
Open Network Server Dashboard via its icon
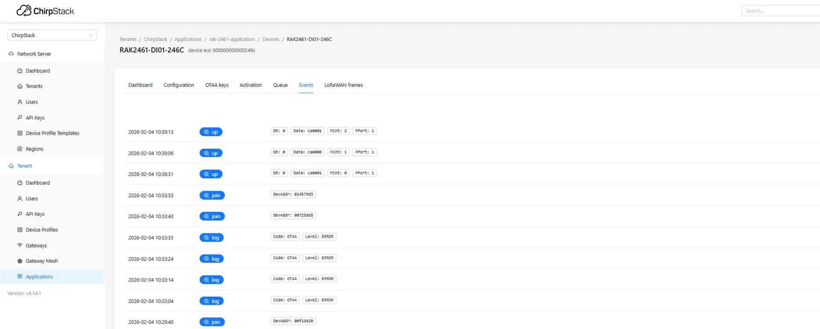click(20, 71)
